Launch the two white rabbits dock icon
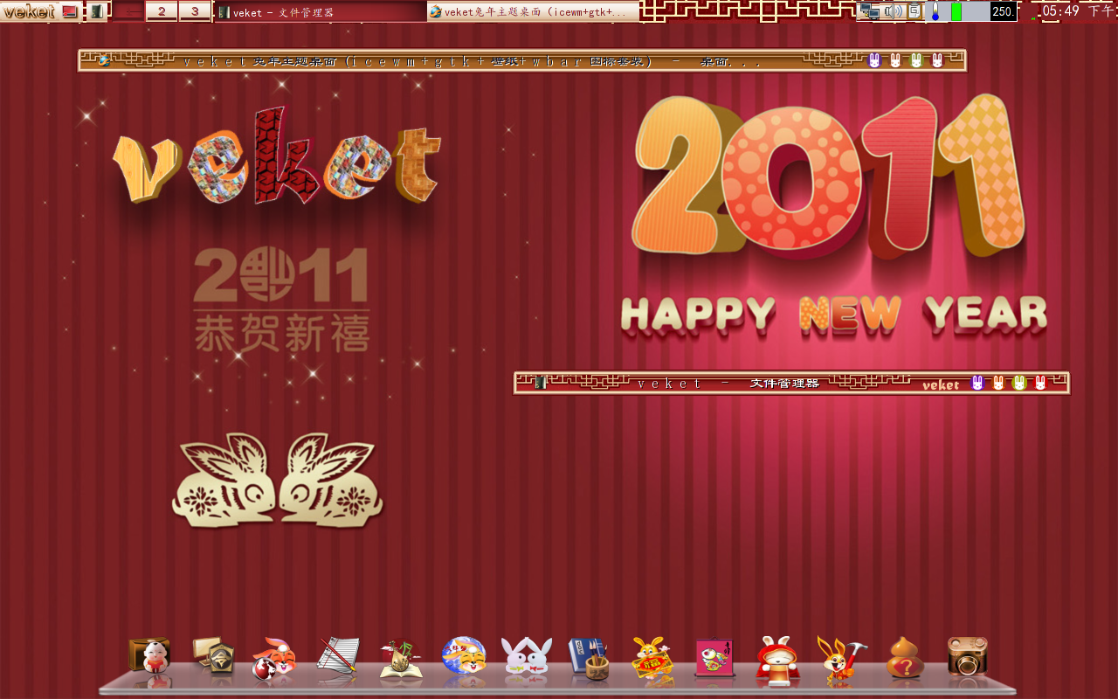This screenshot has width=1118, height=699. click(527, 656)
